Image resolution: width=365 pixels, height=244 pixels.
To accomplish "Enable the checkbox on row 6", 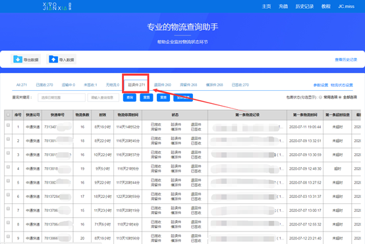I will pyautogui.click(x=8, y=195).
